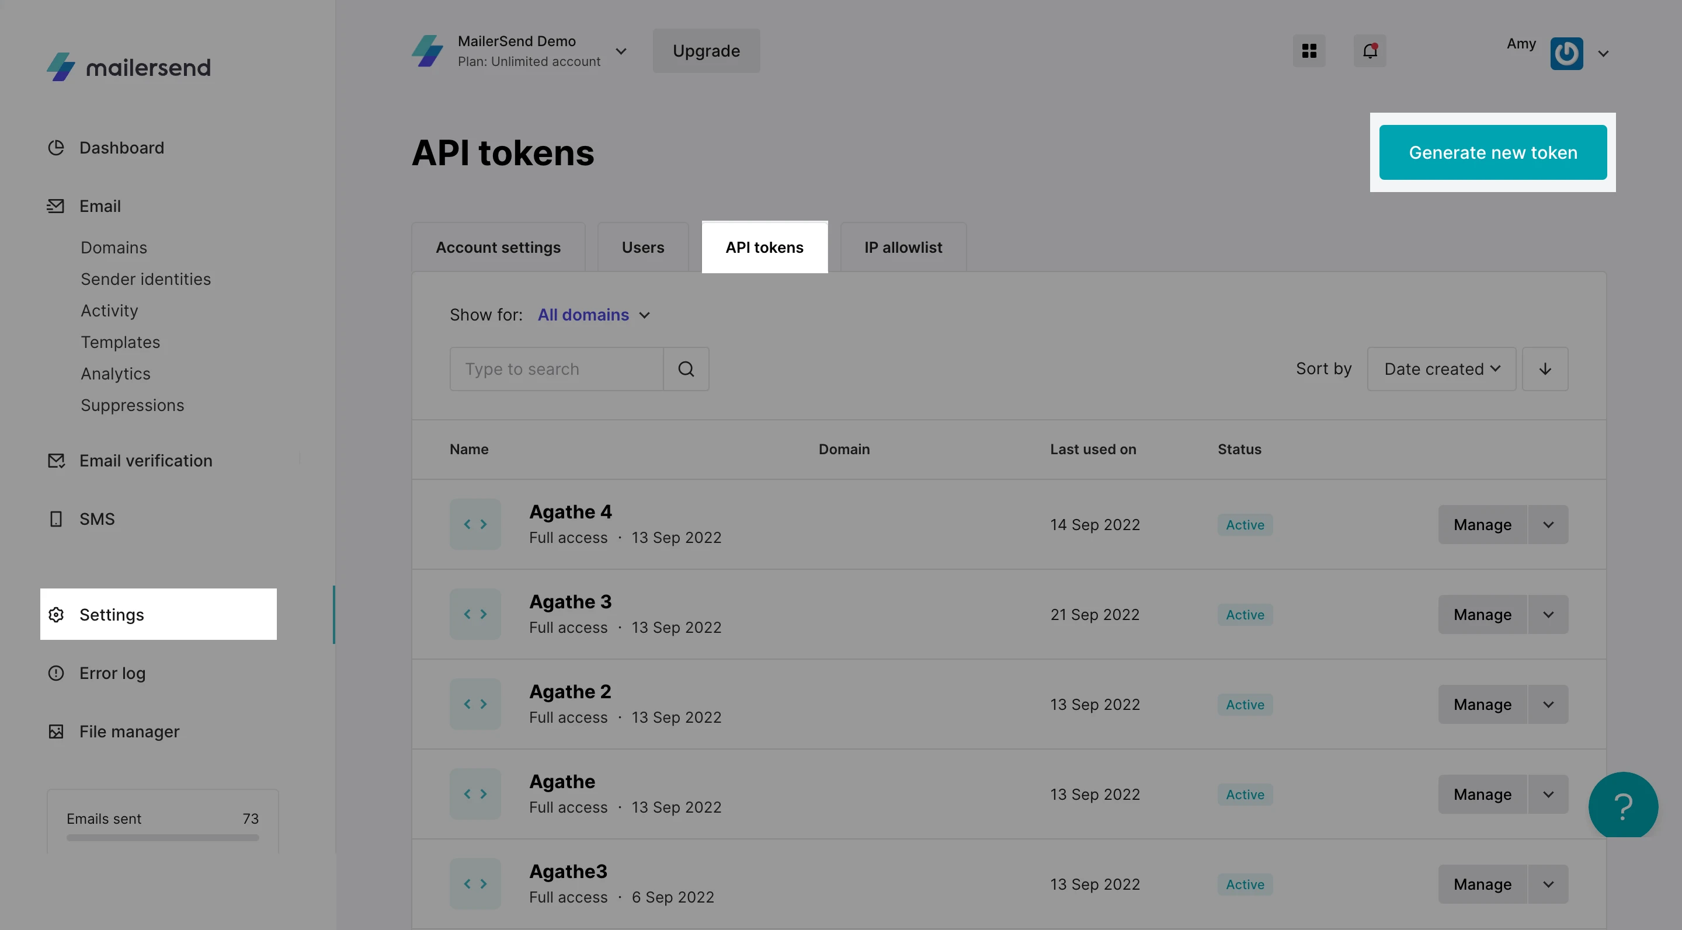Expand the MailerSend Demo account switcher
The image size is (1682, 930).
click(620, 51)
